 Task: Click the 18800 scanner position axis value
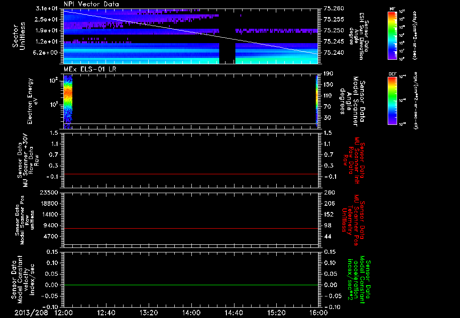(50, 203)
